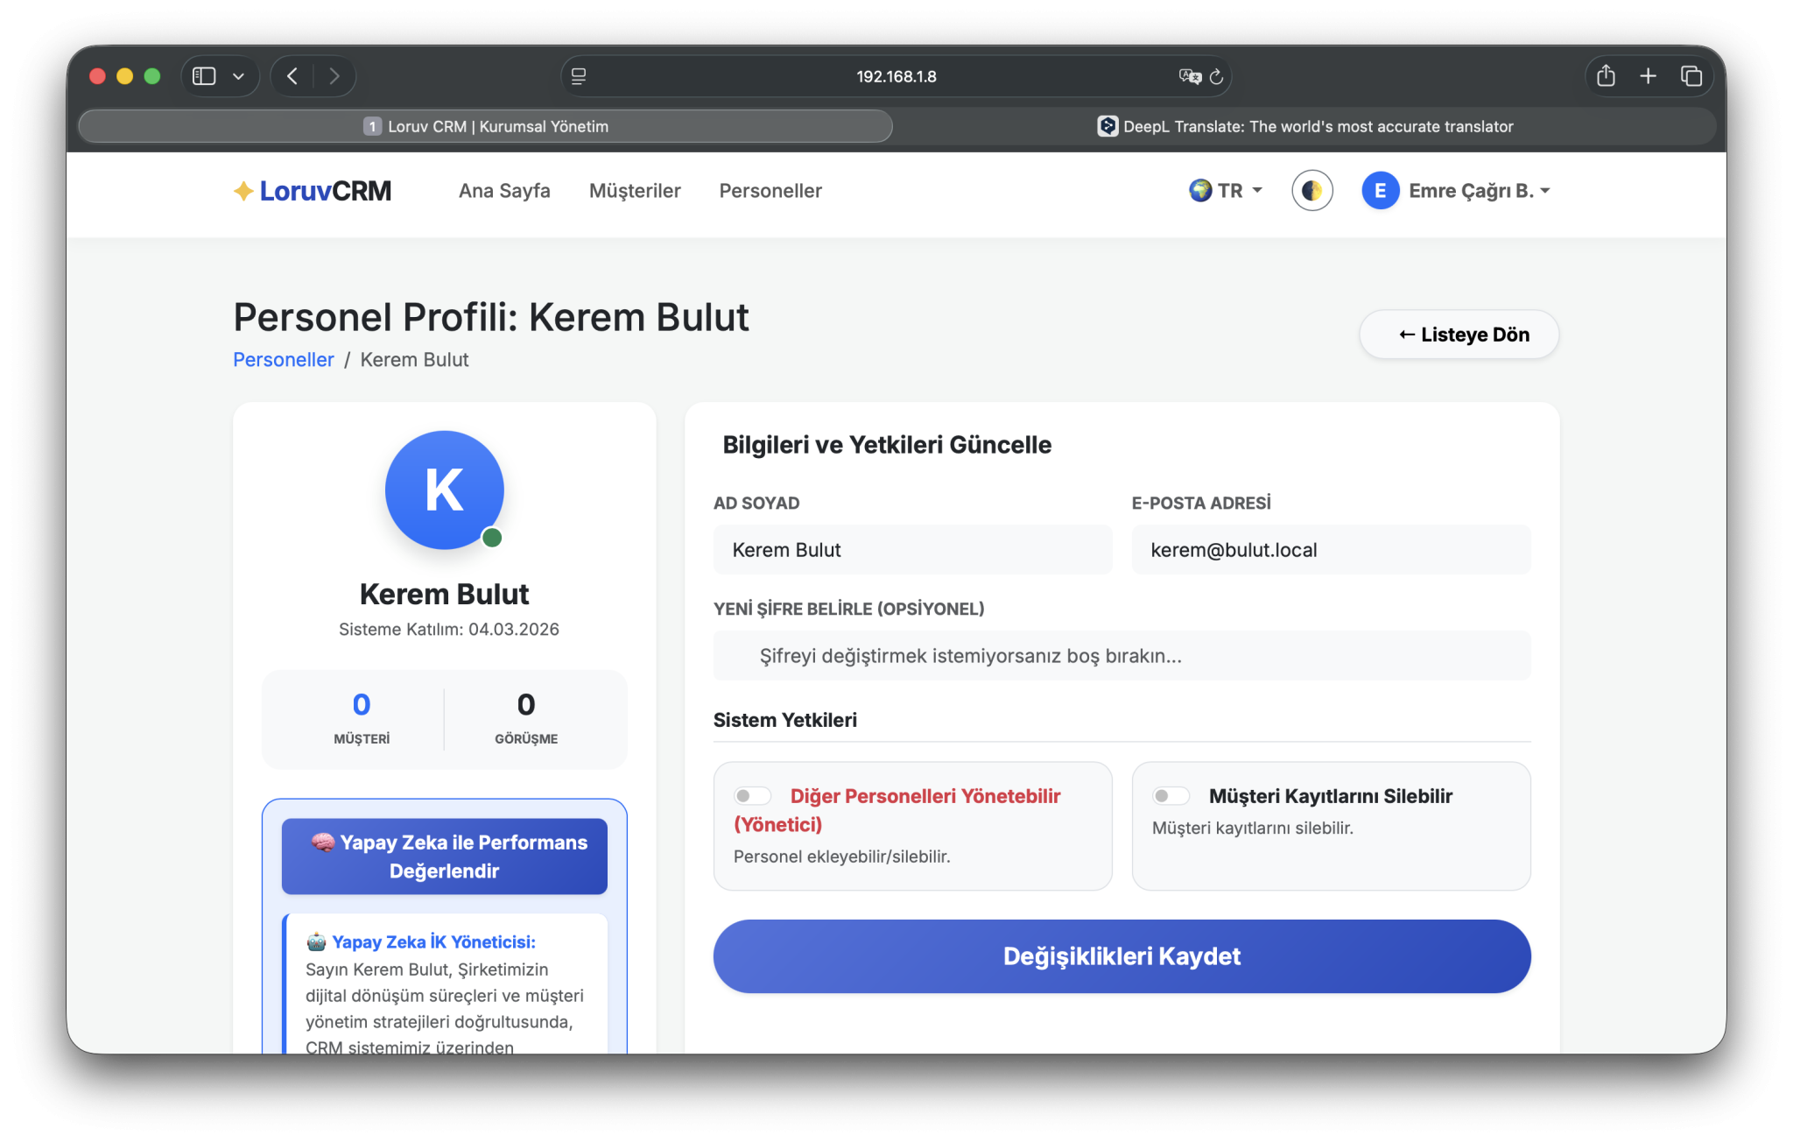Open the TR language dropdown
Viewport: 1793px width, 1142px height.
1226,191
